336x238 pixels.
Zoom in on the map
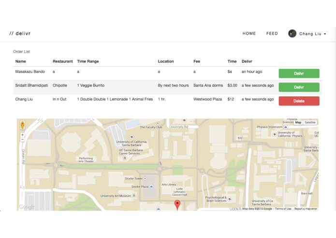click(x=22, y=135)
